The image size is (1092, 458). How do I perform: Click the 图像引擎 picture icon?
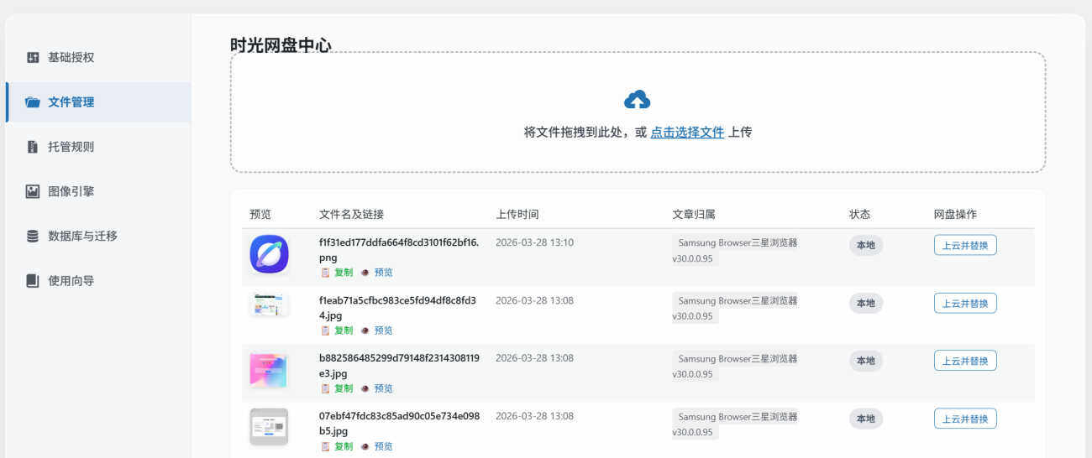coord(33,191)
